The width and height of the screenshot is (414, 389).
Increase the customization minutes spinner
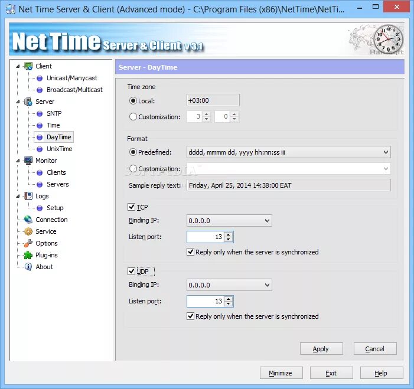pos(234,114)
